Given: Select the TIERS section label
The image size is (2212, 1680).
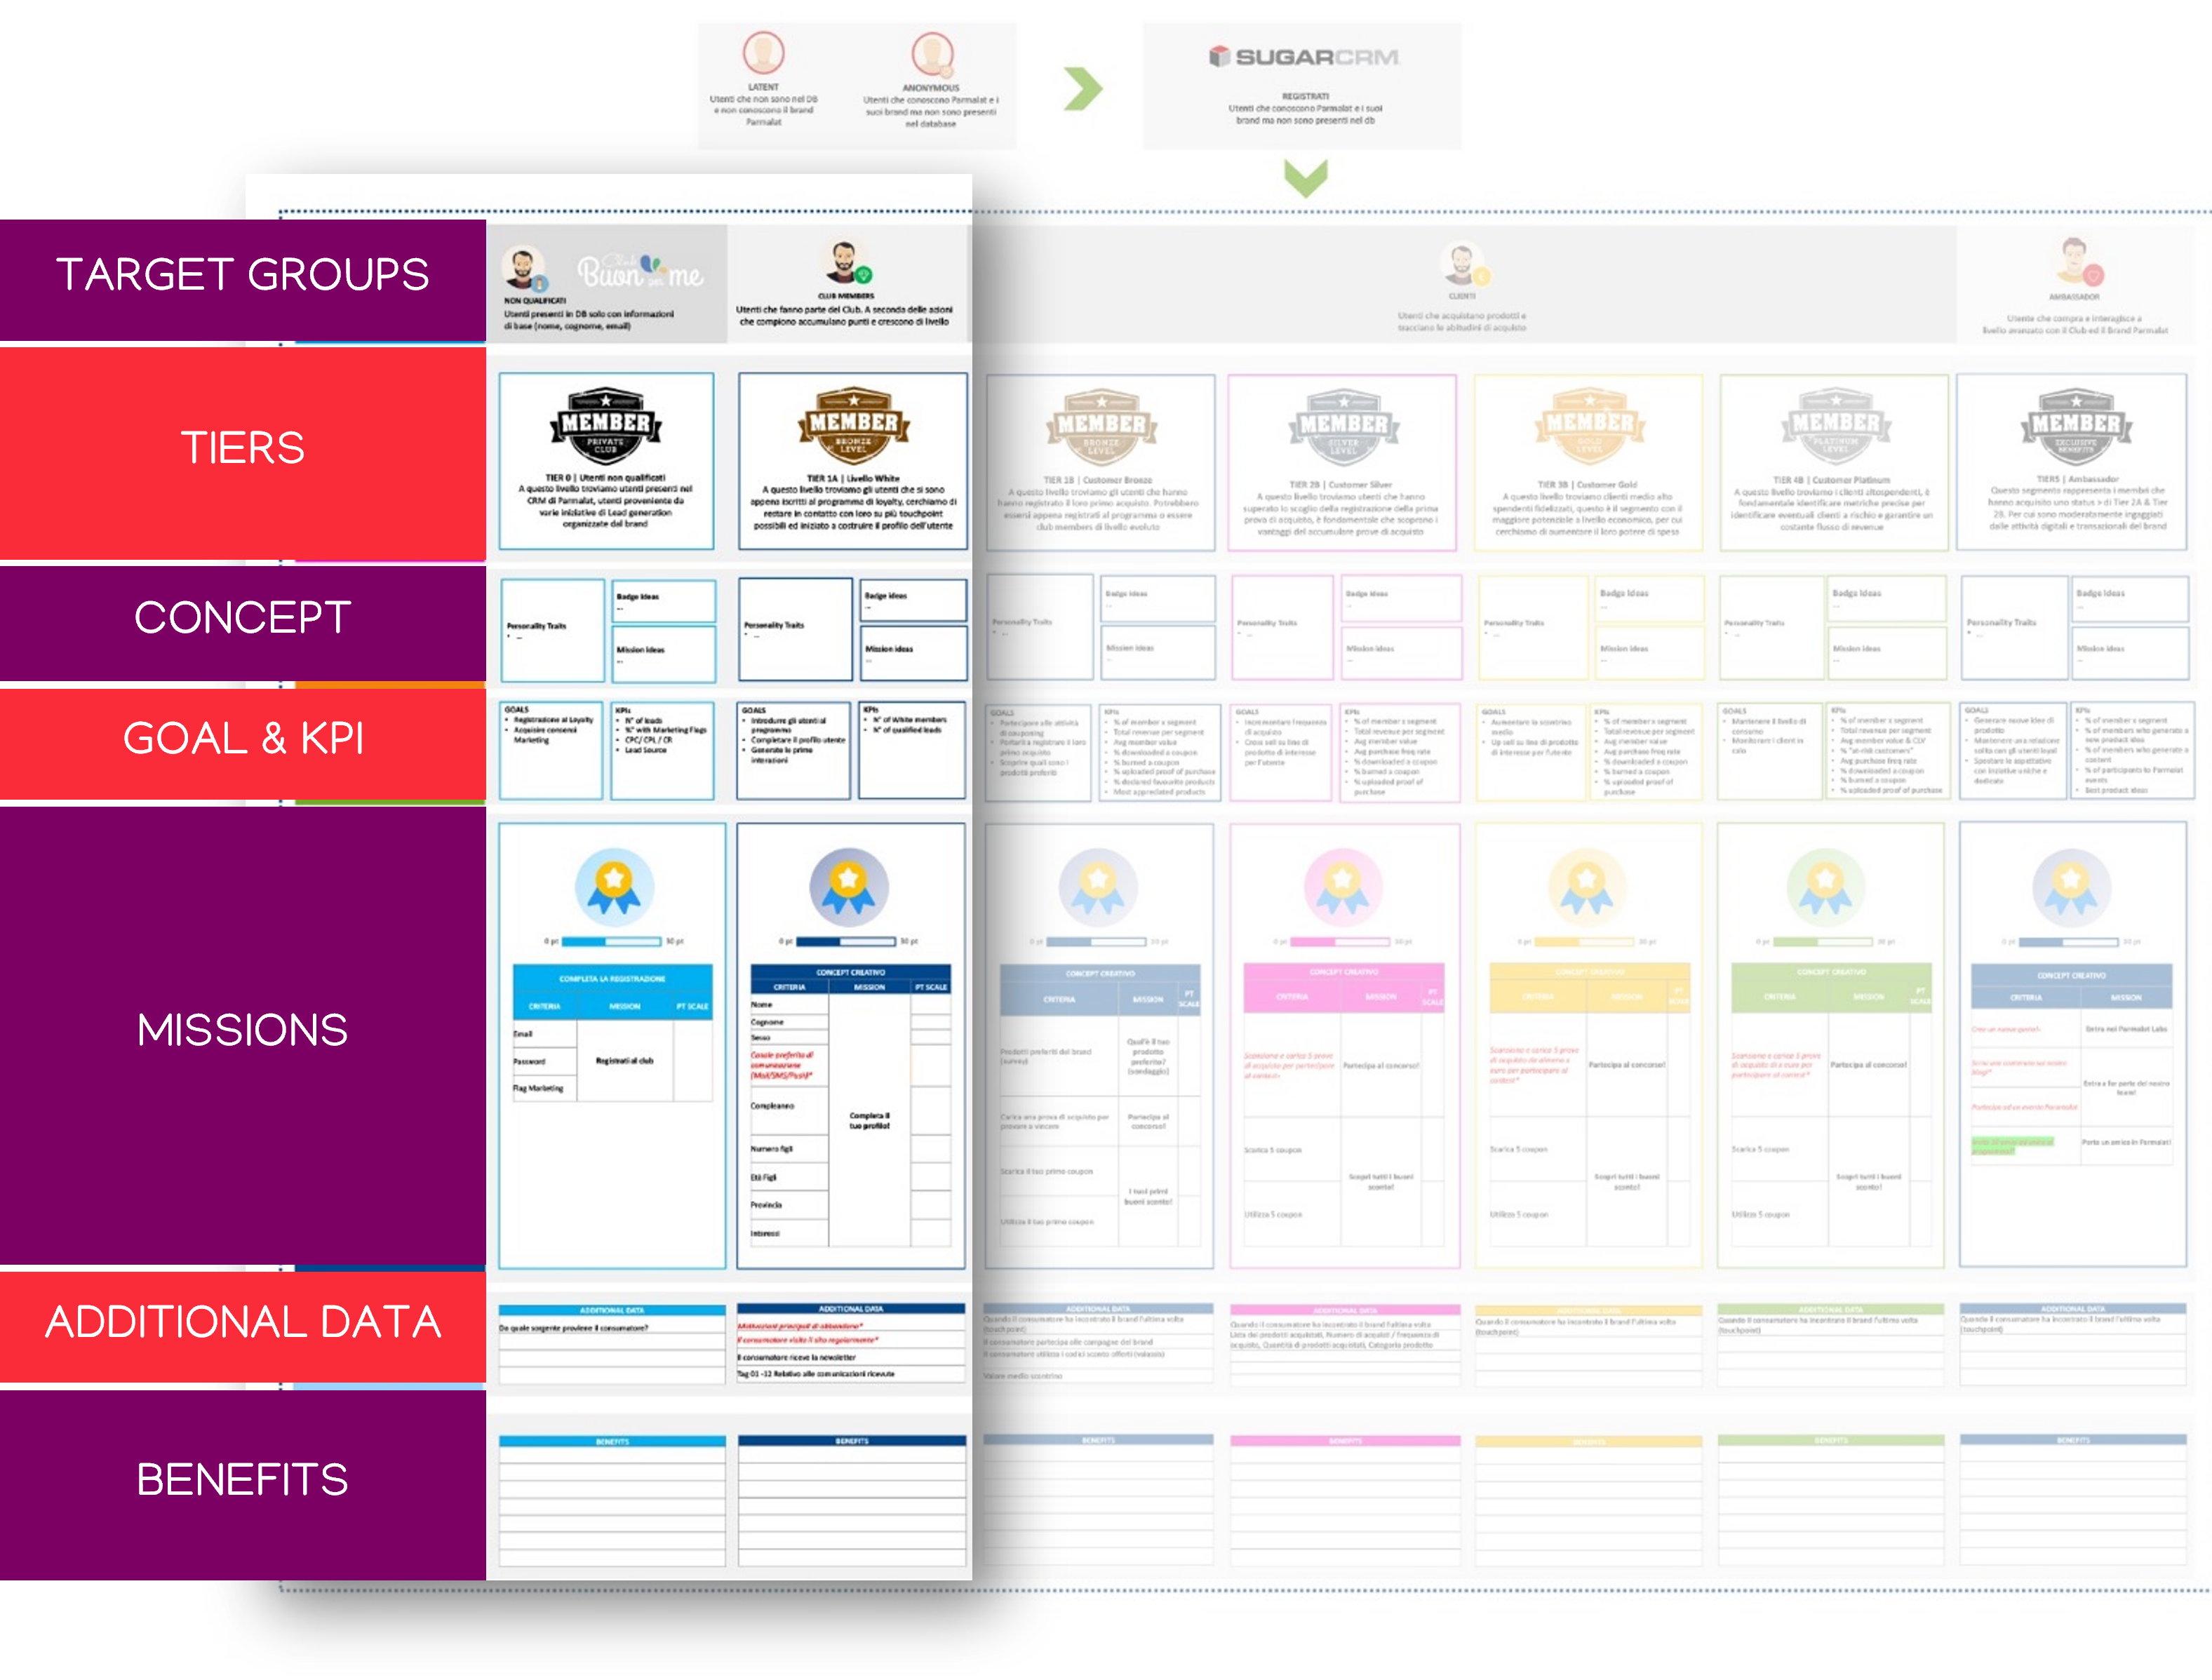Looking at the screenshot, I should click(242, 447).
